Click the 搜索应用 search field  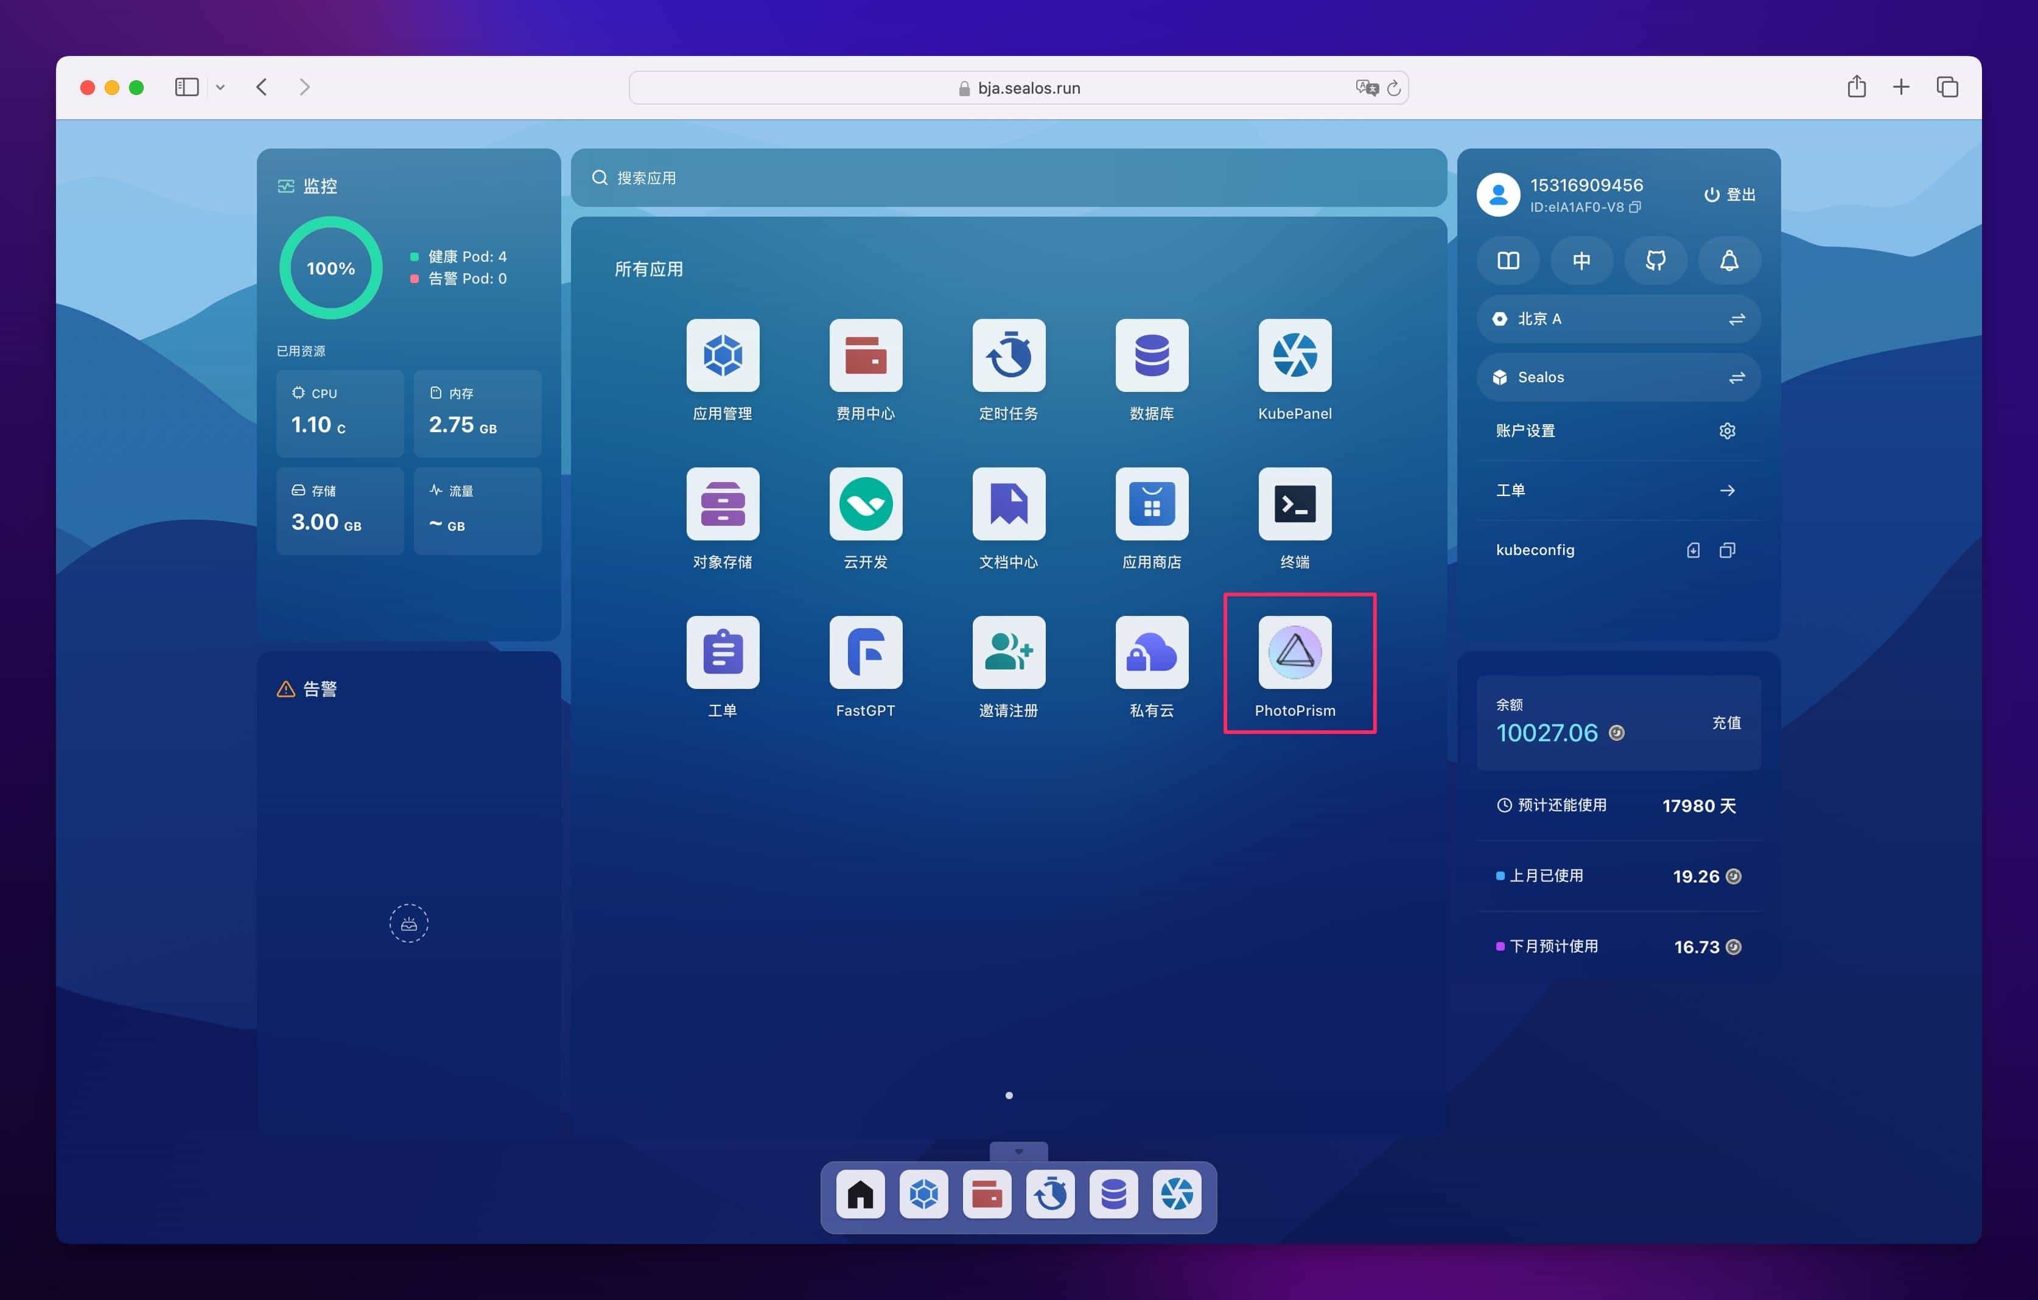(x=1007, y=178)
